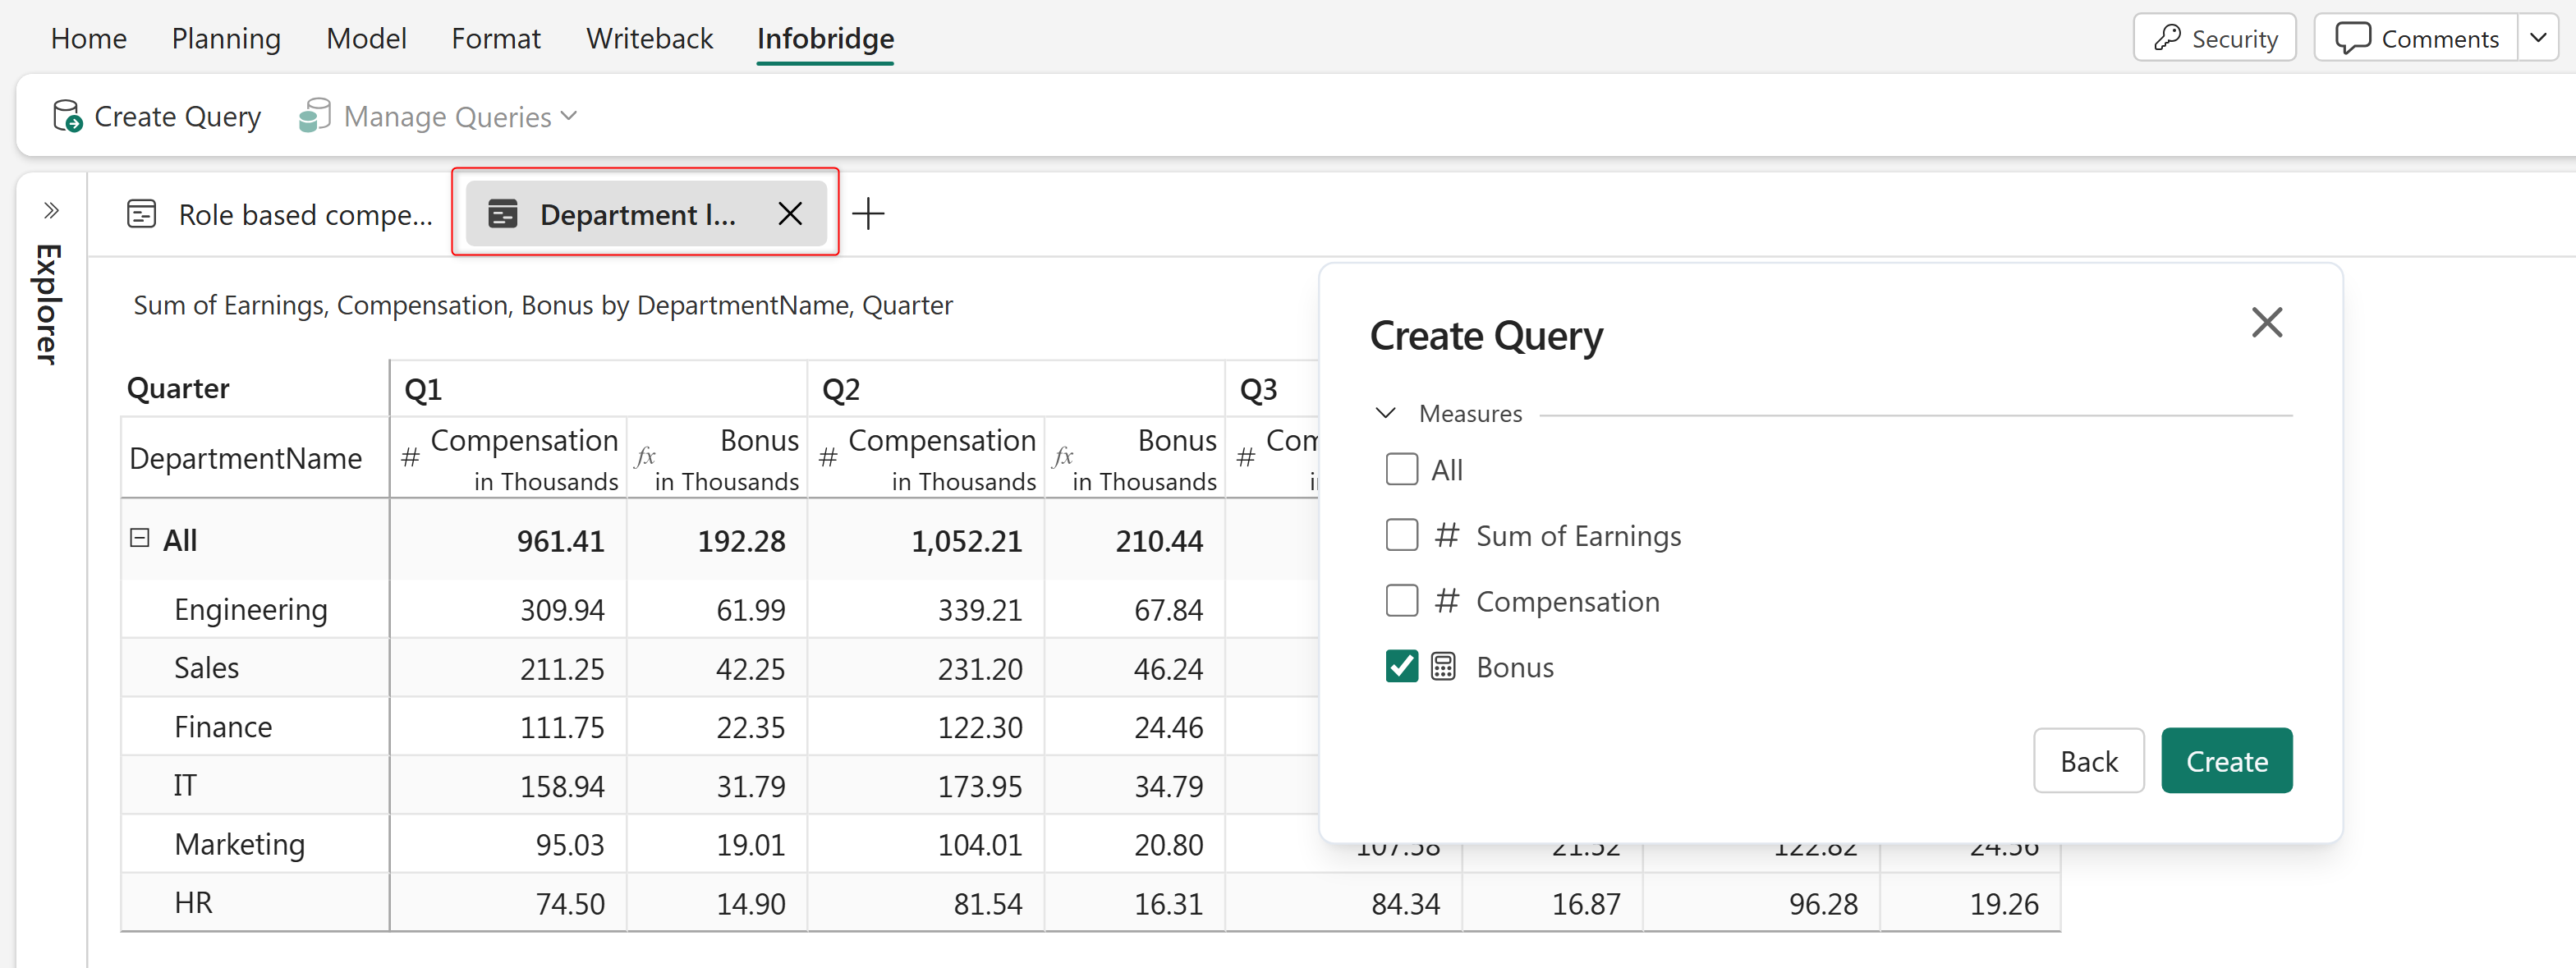The height and width of the screenshot is (968, 2576).
Task: Close the Department tab with X icon
Action: (x=790, y=213)
